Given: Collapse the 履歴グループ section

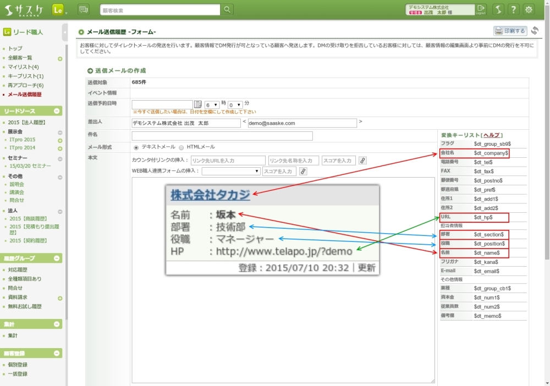Looking at the screenshot, I should (57, 258).
